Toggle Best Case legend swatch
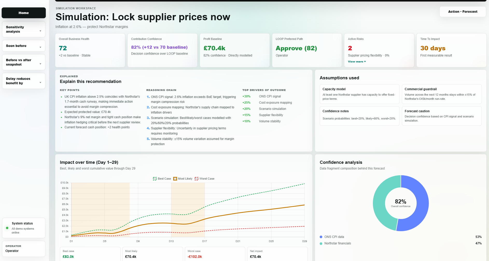489x261 pixels. click(155, 179)
